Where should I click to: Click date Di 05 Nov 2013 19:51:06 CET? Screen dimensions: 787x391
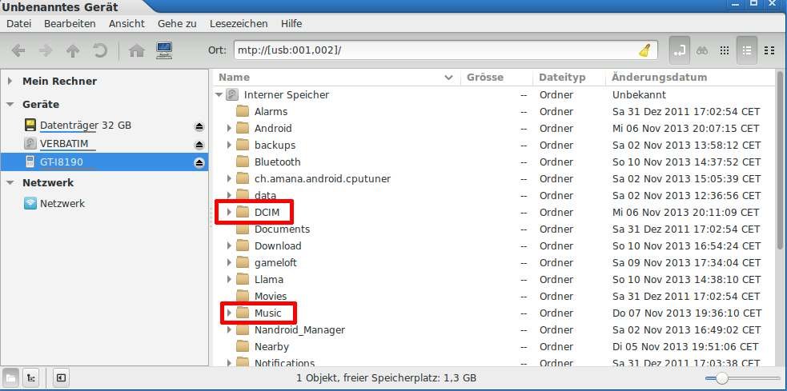point(685,346)
